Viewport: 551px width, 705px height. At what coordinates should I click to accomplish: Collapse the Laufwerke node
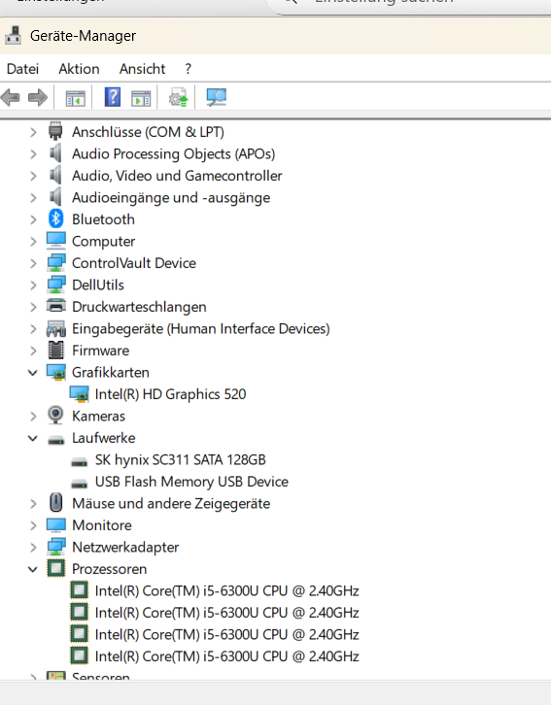33,438
